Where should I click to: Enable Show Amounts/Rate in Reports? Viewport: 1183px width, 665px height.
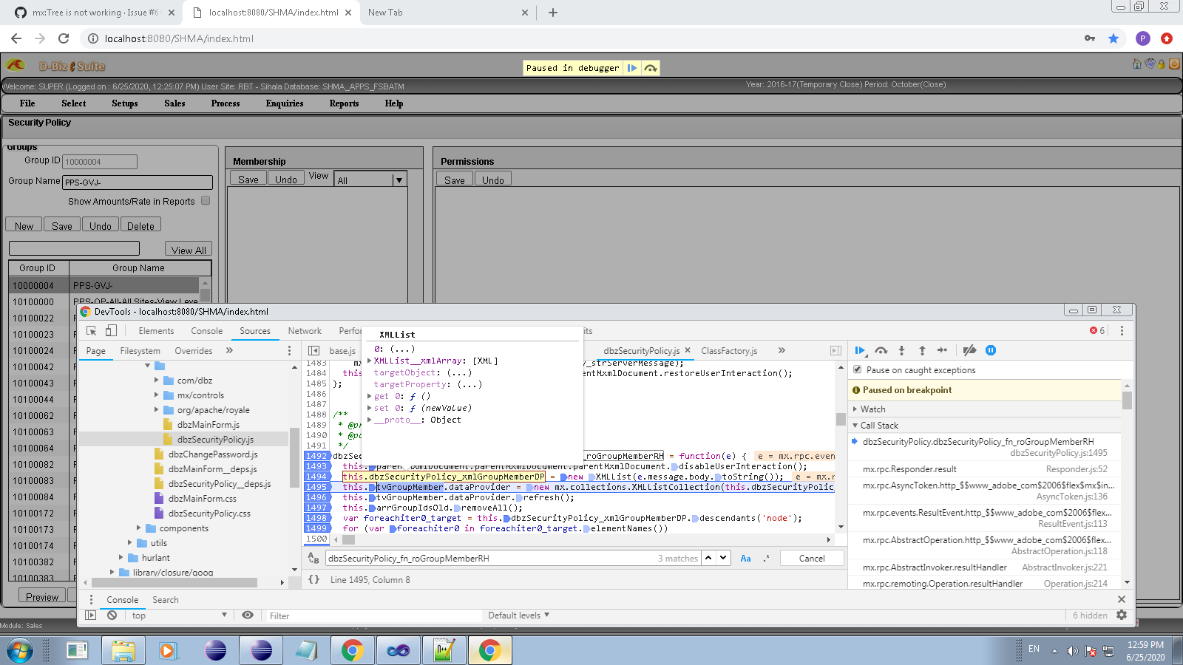205,200
